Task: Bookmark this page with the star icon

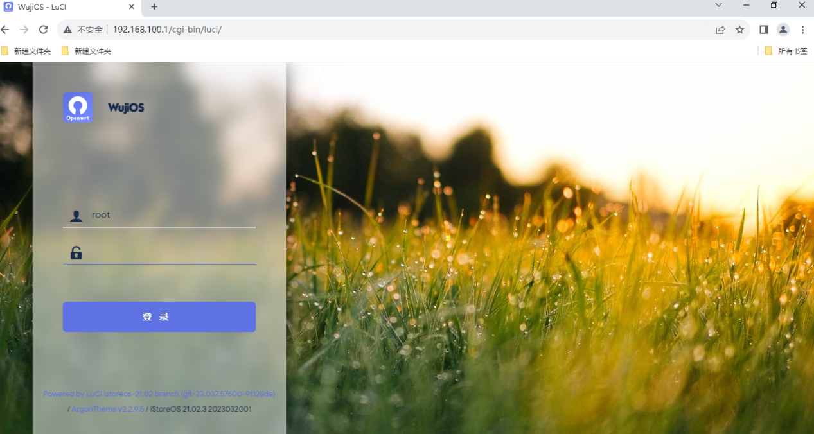Action: coord(739,30)
